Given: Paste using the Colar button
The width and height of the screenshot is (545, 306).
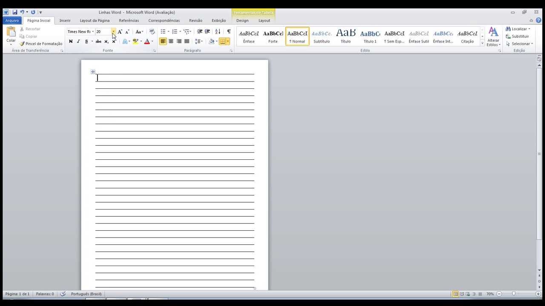Looking at the screenshot, I should (x=11, y=36).
